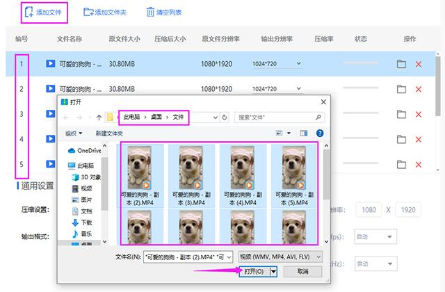445x292 pixels.
Task: Select OneDrive in navigation tree
Action: [85, 150]
